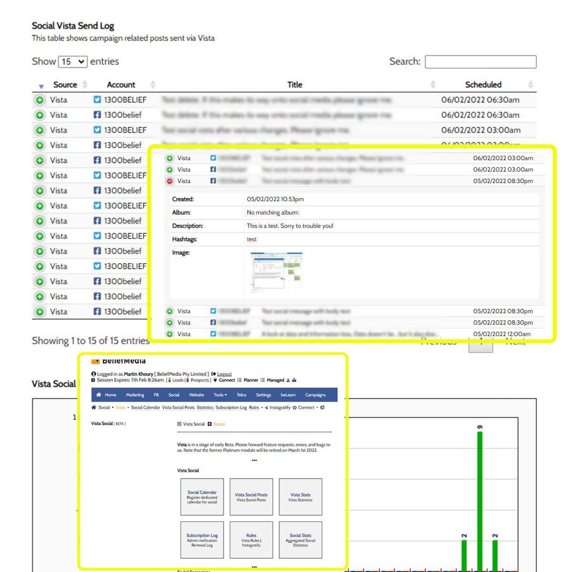Click the plug icon beside Connect
Screen dimensions: 572x572
pos(215,380)
